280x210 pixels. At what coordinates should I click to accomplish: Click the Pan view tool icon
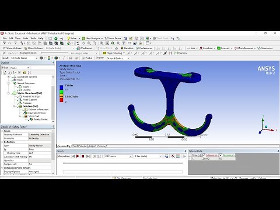(x=83, y=43)
